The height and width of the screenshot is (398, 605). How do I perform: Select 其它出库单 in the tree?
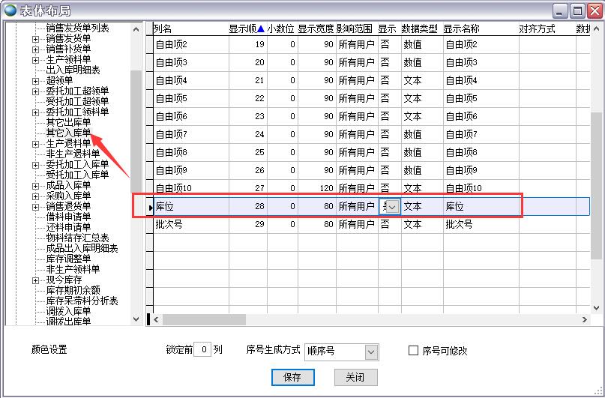coord(68,122)
